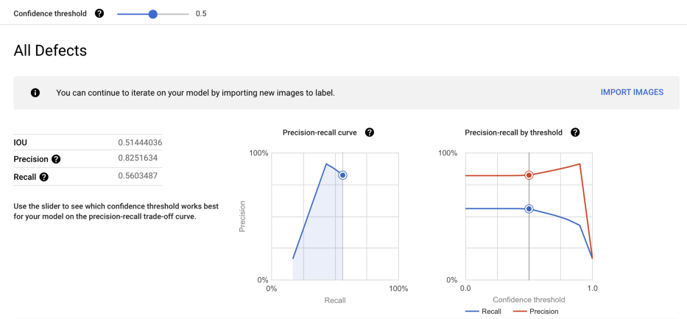Click the Precision-recall by threshold help icon
The width and height of the screenshot is (687, 319).
(575, 133)
